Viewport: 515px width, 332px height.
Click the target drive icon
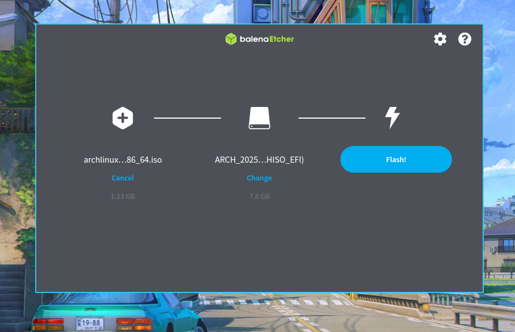click(259, 118)
